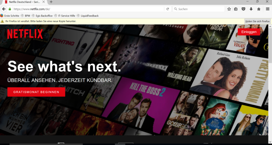Click the Einloggen button

[x=249, y=32]
